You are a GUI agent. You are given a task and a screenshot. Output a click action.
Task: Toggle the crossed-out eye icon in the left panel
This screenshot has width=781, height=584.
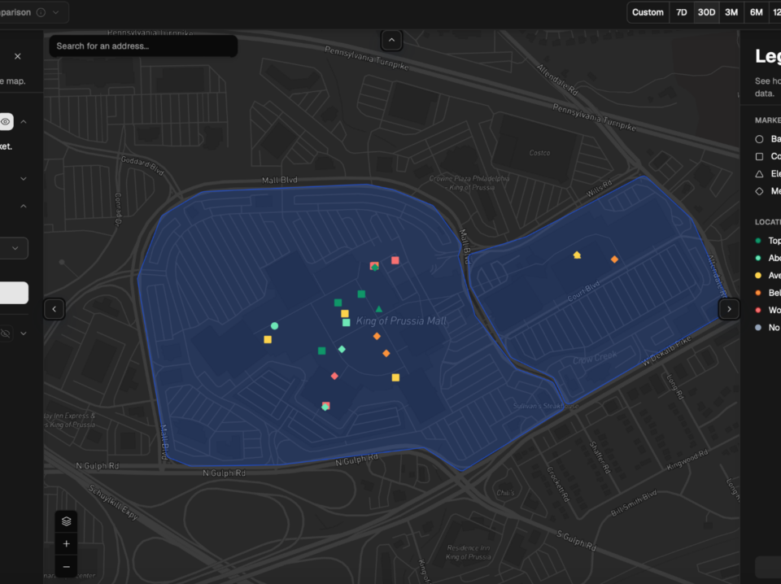click(x=6, y=333)
